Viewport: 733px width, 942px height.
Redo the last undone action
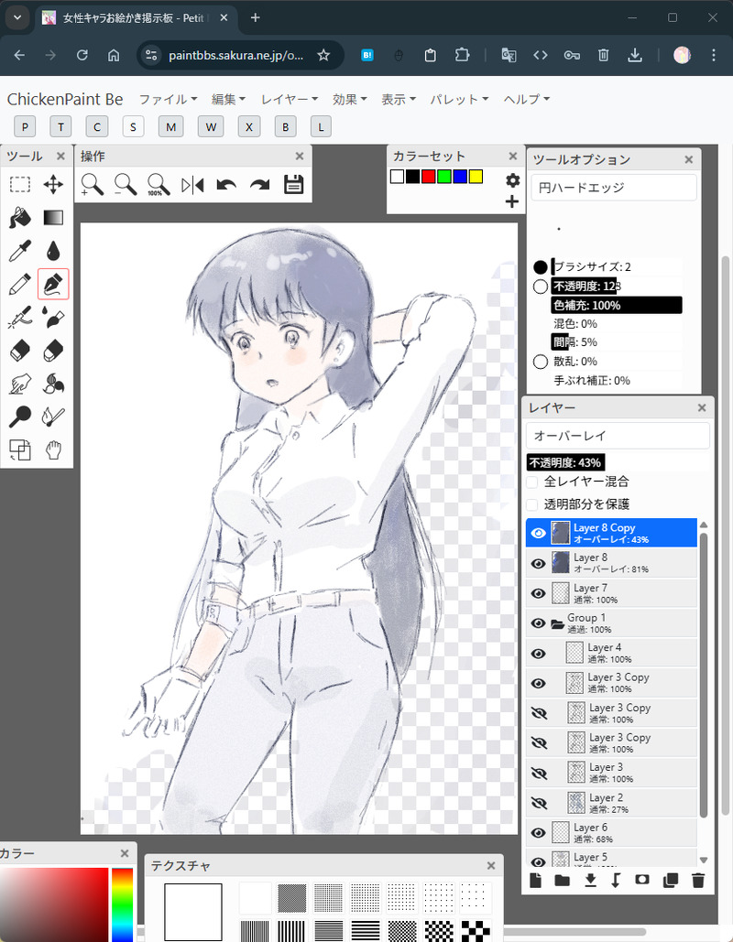pos(260,185)
